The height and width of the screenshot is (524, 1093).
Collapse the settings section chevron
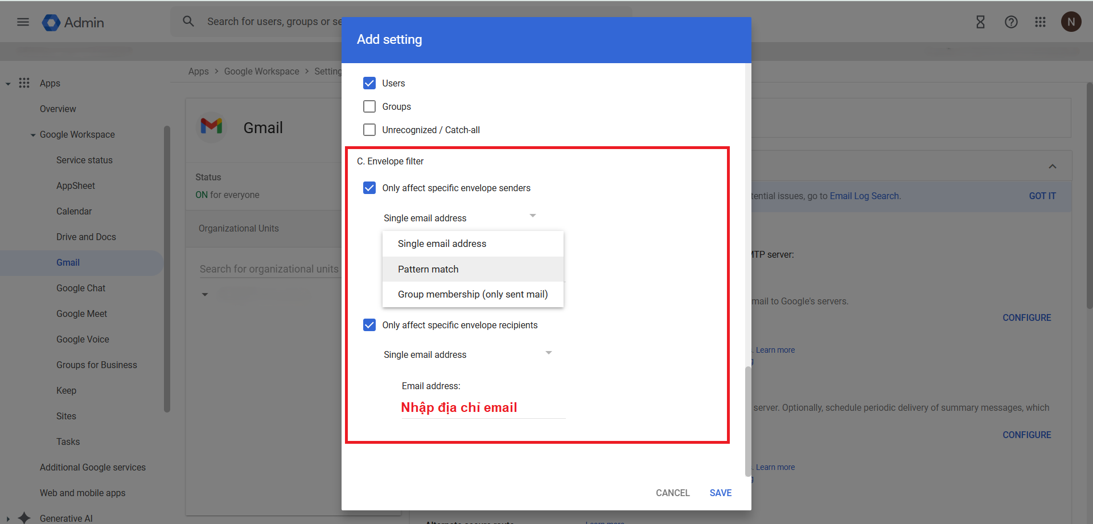[x=1052, y=167]
